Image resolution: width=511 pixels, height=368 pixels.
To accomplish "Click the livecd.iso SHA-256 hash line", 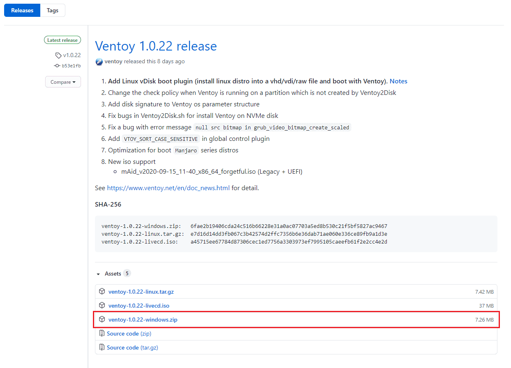I will point(244,242).
